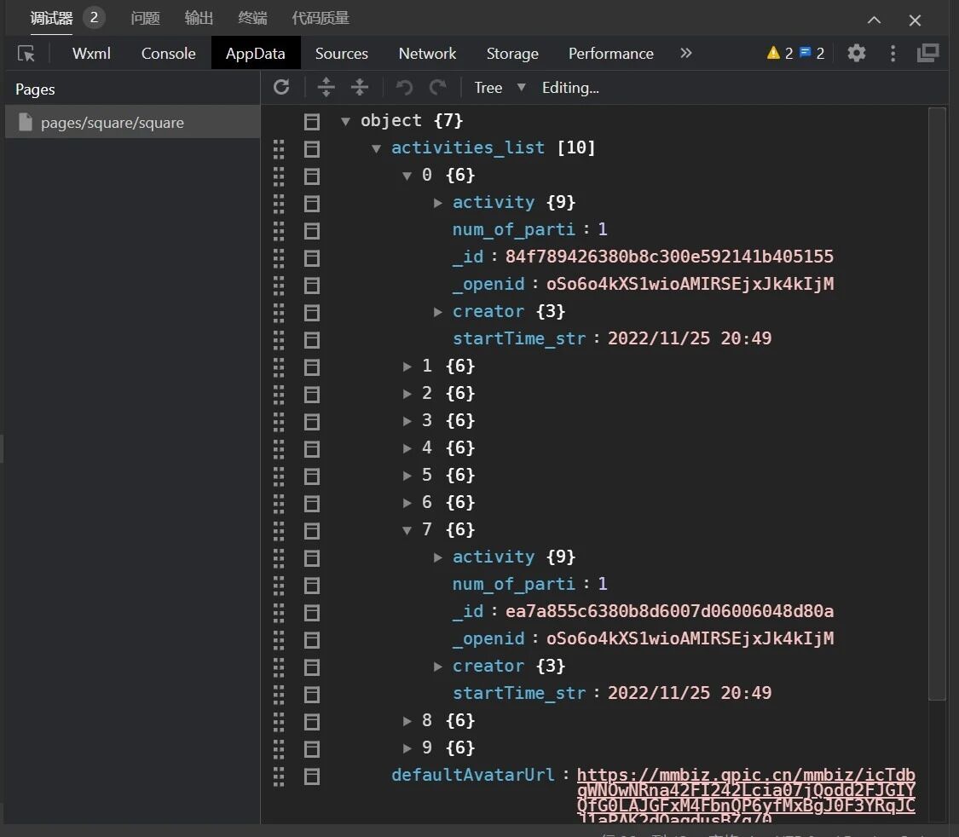Click the expand all fields icon
This screenshot has height=837, width=959.
[x=326, y=87]
